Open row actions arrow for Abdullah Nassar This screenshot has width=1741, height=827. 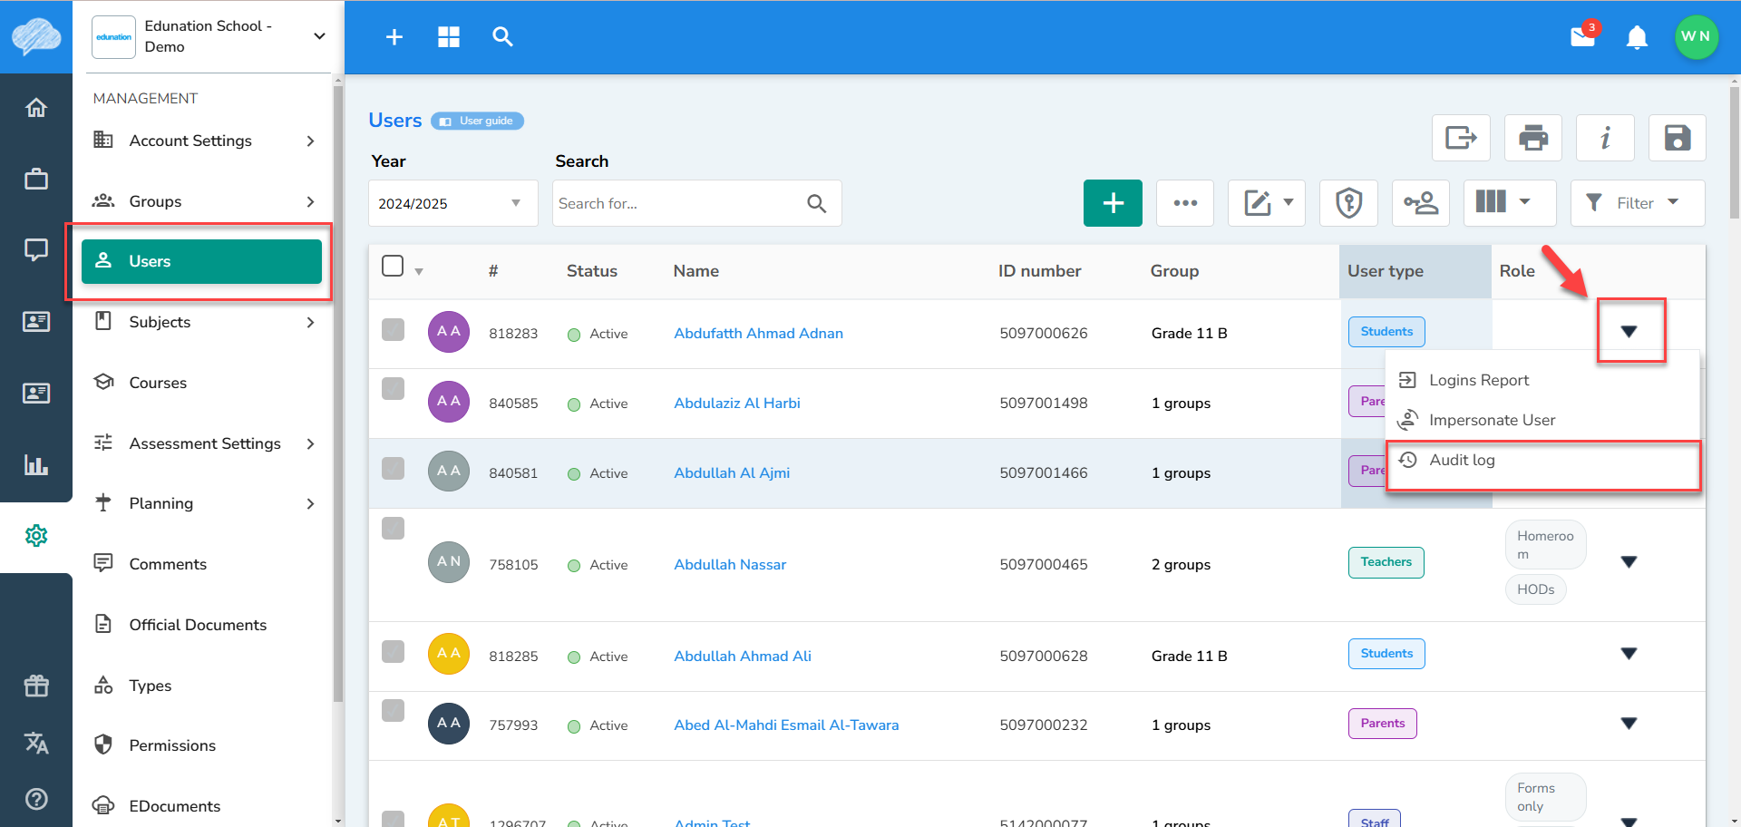(x=1629, y=562)
